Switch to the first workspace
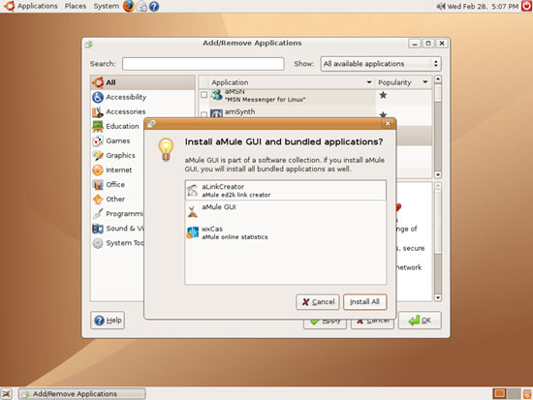The width and height of the screenshot is (533, 400). (499, 393)
